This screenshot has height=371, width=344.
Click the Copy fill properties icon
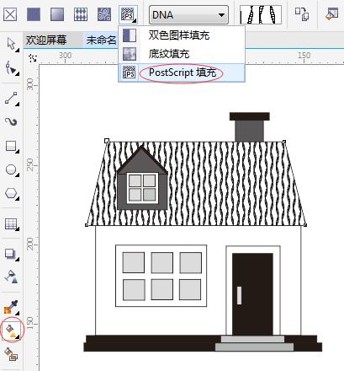tap(302, 14)
